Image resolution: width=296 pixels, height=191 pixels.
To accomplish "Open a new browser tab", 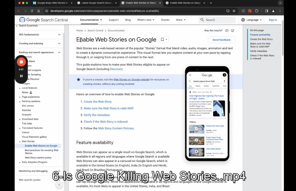I will (x=211, y=3).
